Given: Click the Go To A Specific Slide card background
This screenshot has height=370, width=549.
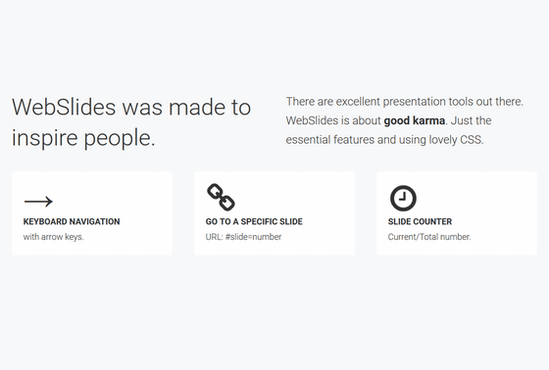Looking at the screenshot, I should pos(274,213).
